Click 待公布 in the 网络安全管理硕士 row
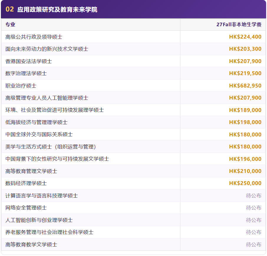Viewport: 267px width, 256px height. 254,208
